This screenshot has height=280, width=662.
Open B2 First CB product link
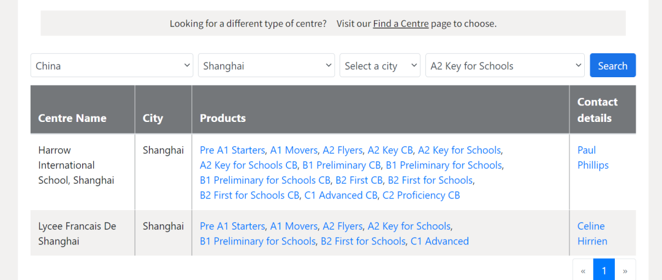click(359, 180)
